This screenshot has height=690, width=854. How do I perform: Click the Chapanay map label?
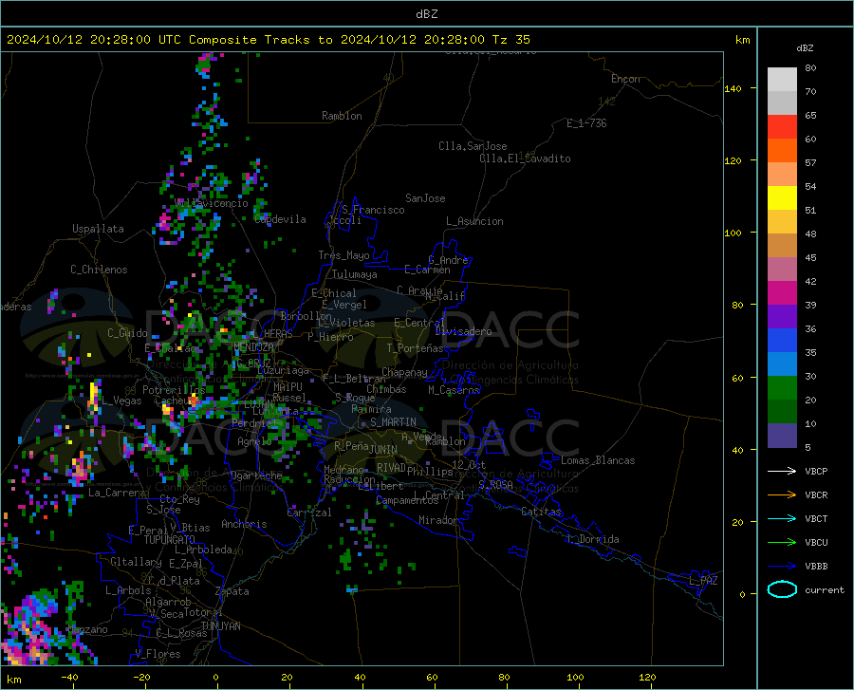click(x=404, y=372)
